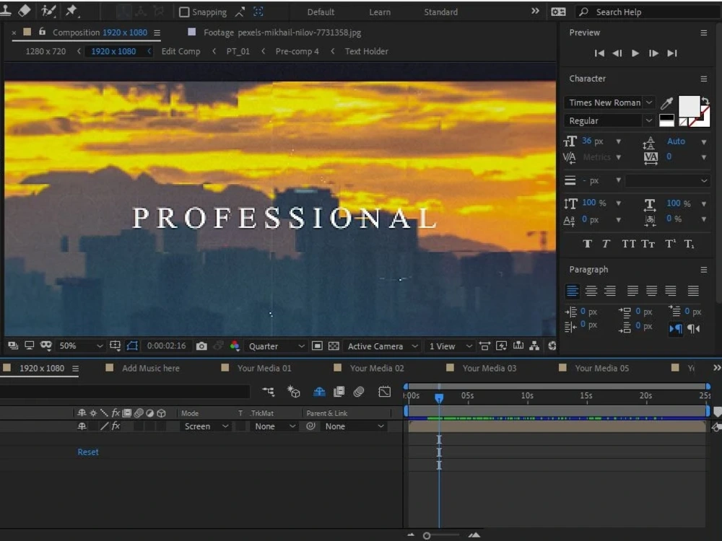Screen dimensions: 722x541
Task: Apply Superscript text style
Action: (x=671, y=244)
